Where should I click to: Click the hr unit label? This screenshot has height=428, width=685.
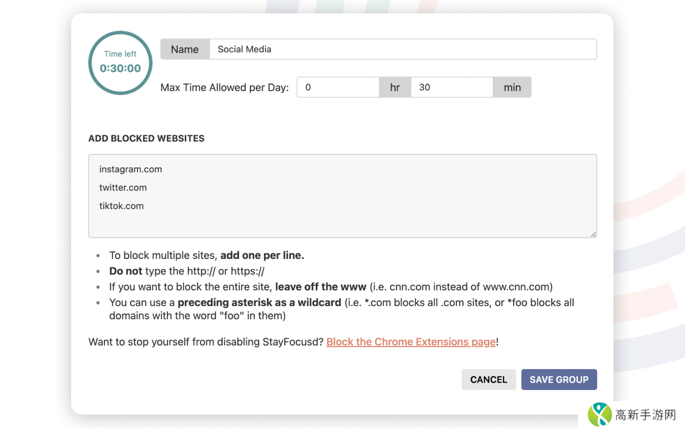395,87
